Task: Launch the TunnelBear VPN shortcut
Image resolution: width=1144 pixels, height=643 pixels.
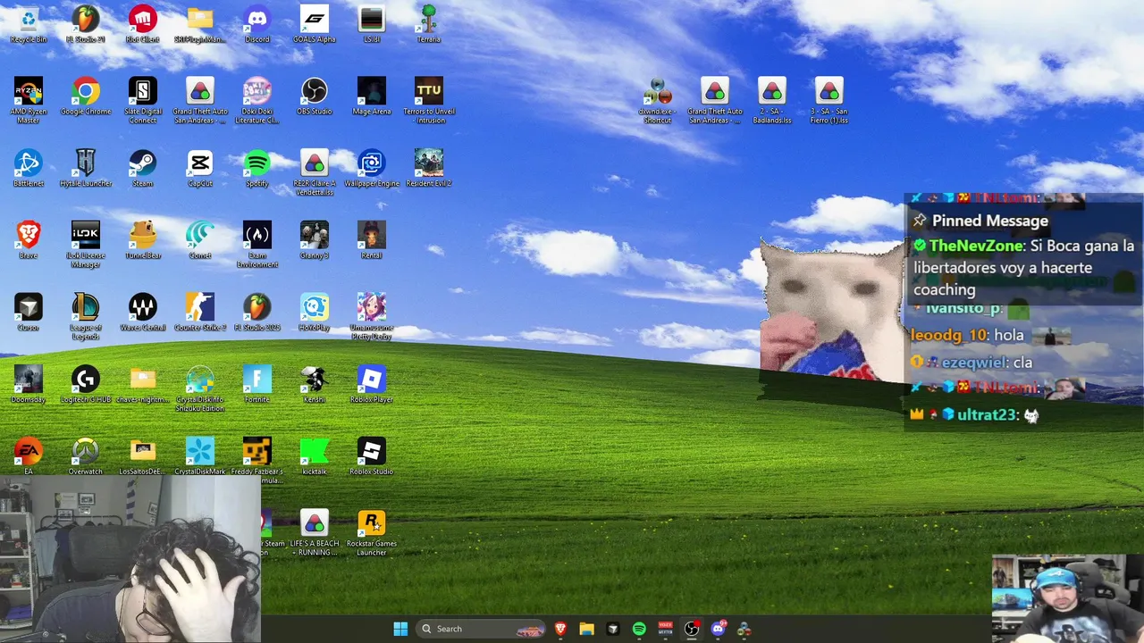Action: 143,241
